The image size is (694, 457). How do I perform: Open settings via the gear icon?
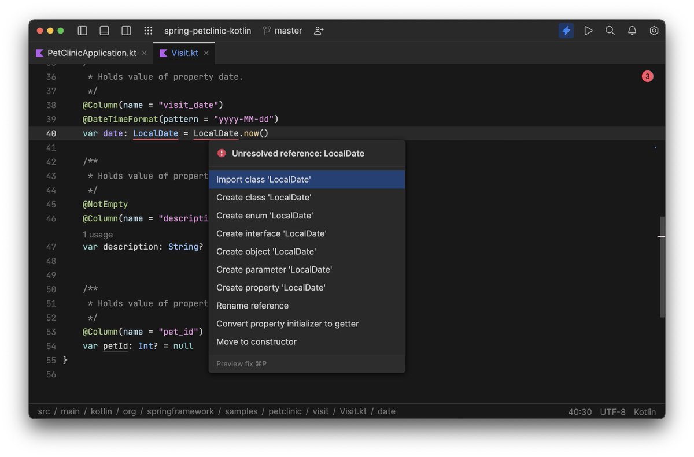coord(654,31)
